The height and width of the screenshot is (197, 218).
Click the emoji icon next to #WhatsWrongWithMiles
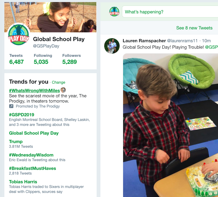(x=63, y=90)
